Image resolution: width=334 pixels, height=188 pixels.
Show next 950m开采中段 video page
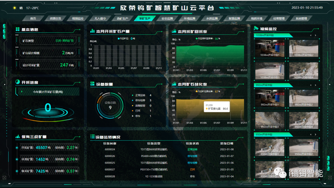(x=315, y=135)
